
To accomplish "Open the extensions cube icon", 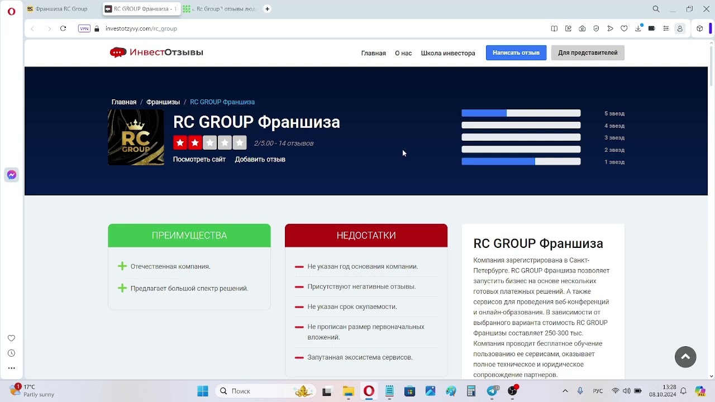I will pyautogui.click(x=699, y=28).
